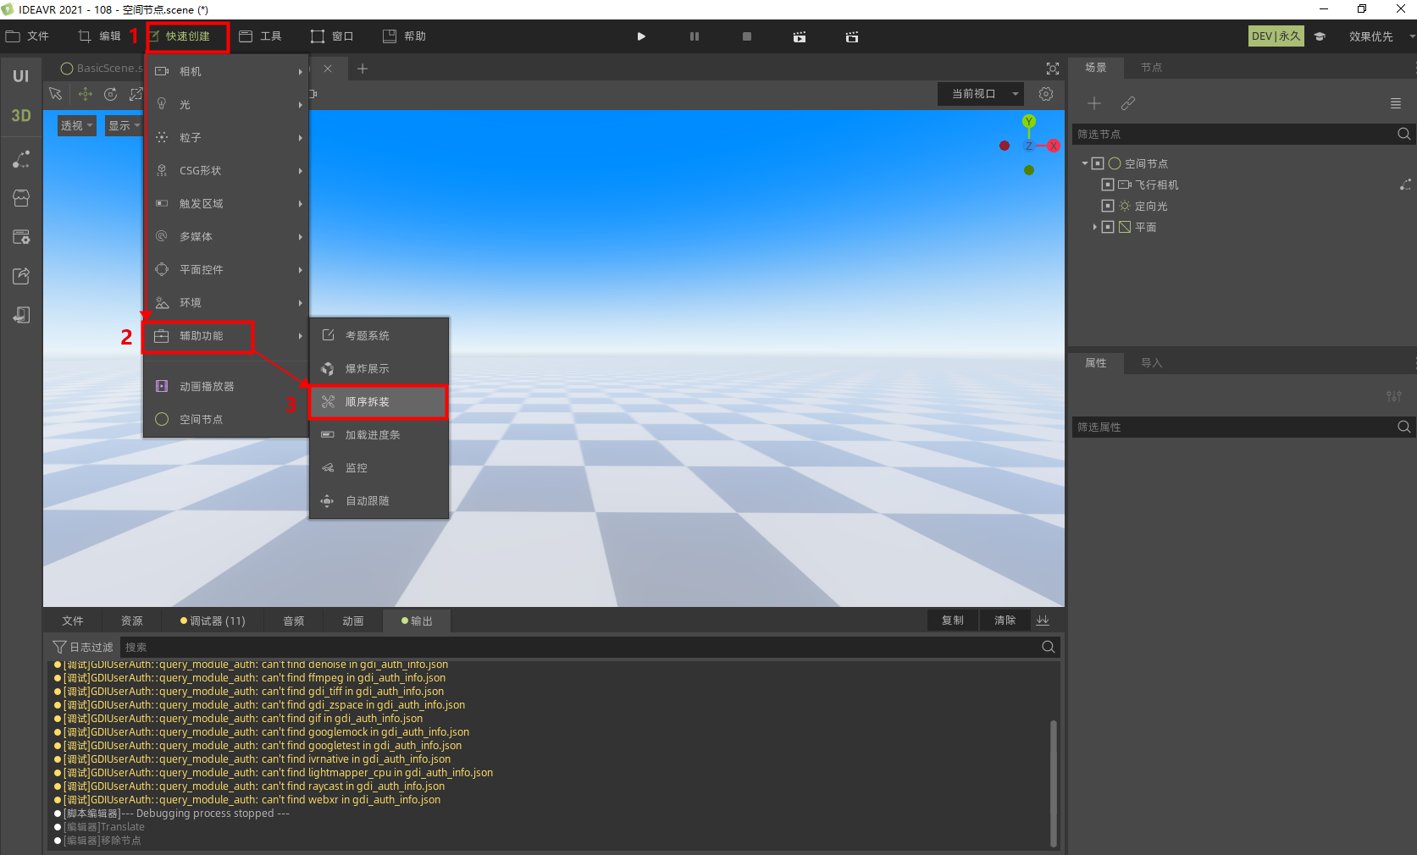Toggle visibility box of 空间节点
Screen dimensions: 1417x855
click(x=1098, y=163)
